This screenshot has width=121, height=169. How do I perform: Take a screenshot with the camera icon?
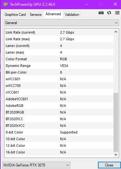click(x=101, y=13)
